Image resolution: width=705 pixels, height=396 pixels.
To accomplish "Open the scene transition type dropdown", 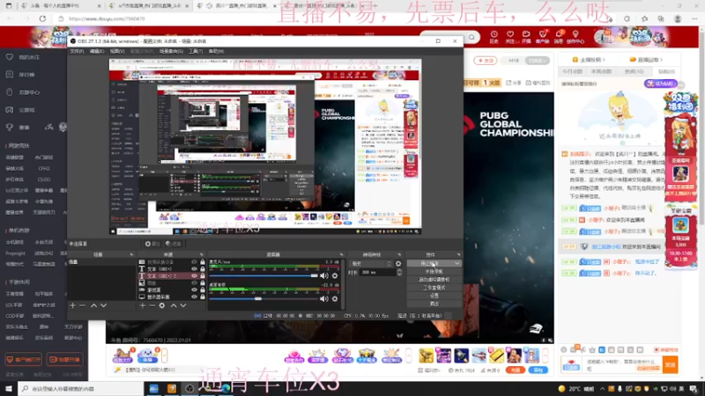I will (370, 263).
